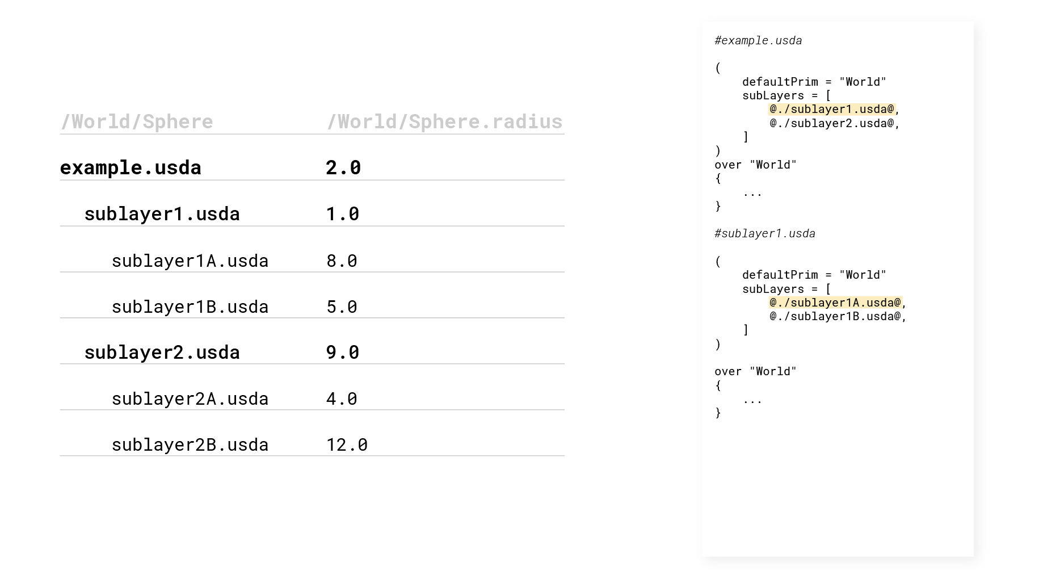The image size is (1039, 579).
Task: Click the sublayer1A.usda layer name
Action: pyautogui.click(x=190, y=261)
